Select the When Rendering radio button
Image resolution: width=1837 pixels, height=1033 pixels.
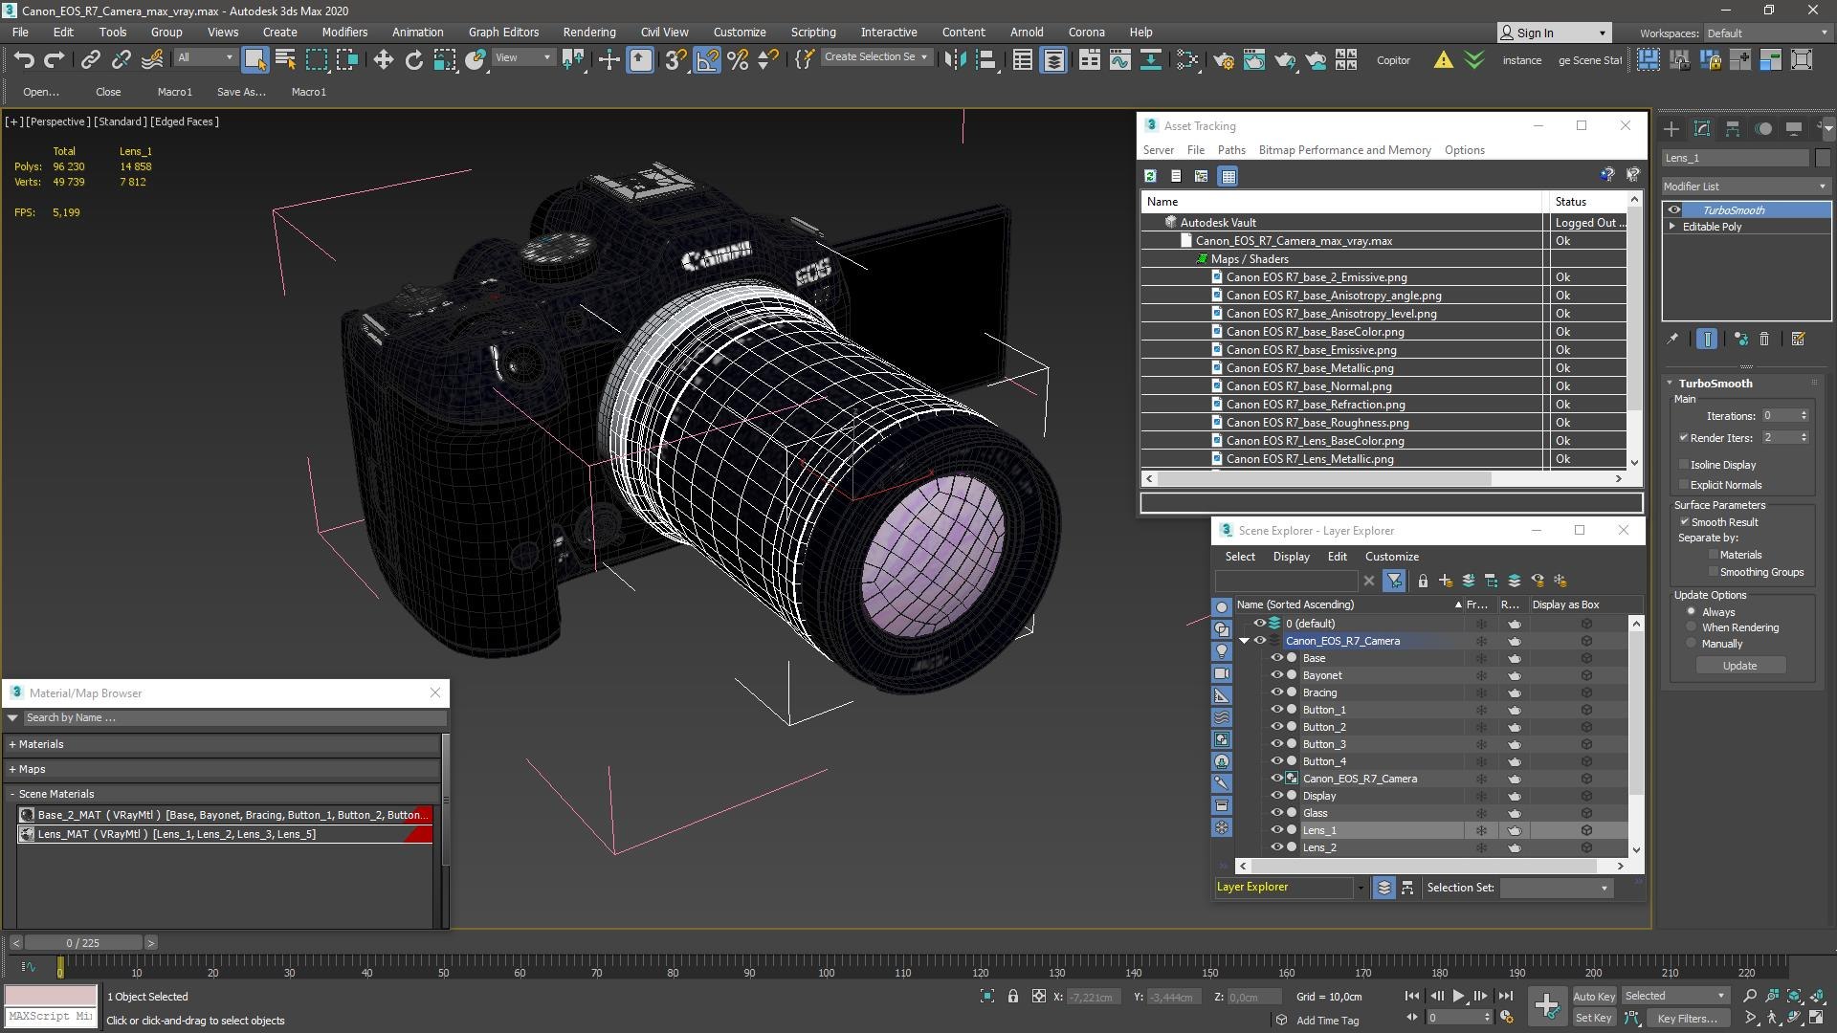tap(1692, 627)
